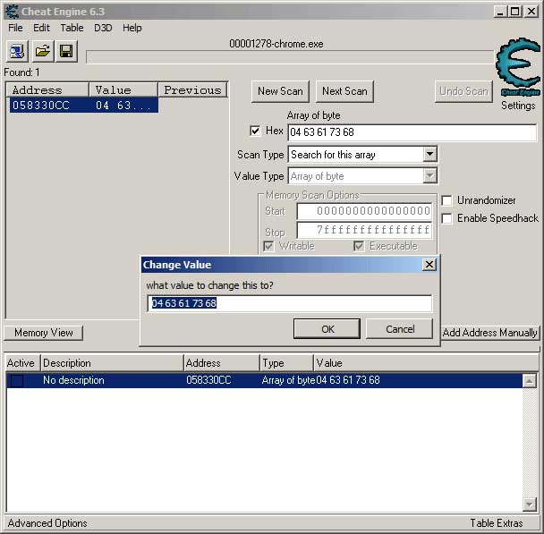Click the open folder toolbar icon

click(x=42, y=51)
